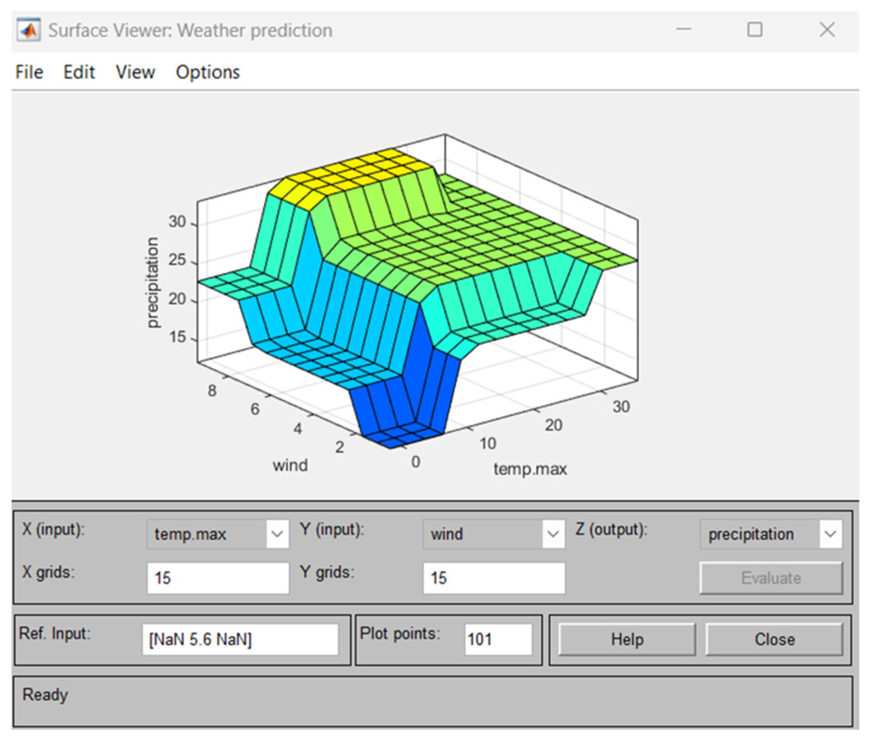
Task: Expand the Z (output) precipitation dropdown
Action: (x=830, y=534)
